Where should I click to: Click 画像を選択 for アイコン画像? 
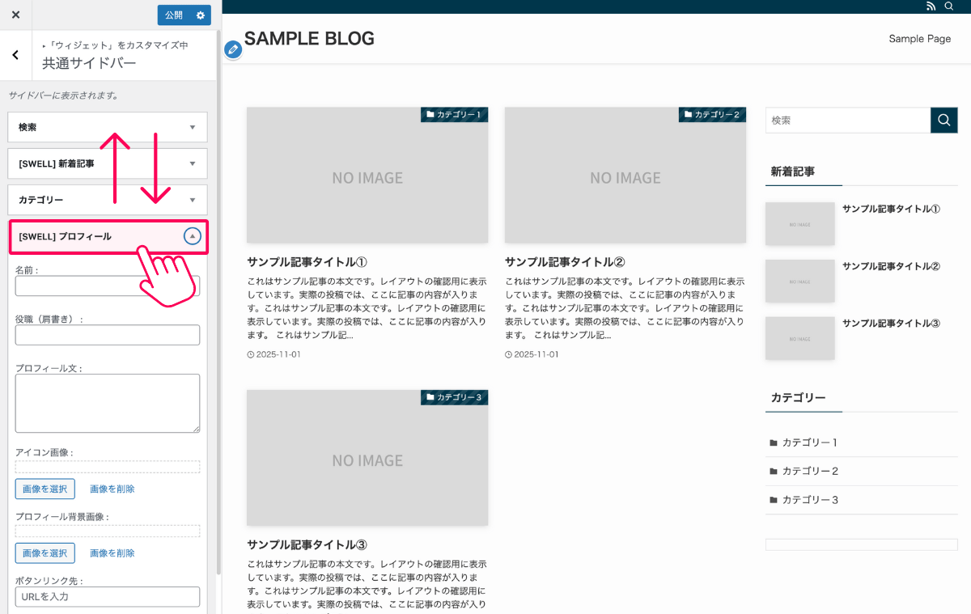click(x=45, y=489)
